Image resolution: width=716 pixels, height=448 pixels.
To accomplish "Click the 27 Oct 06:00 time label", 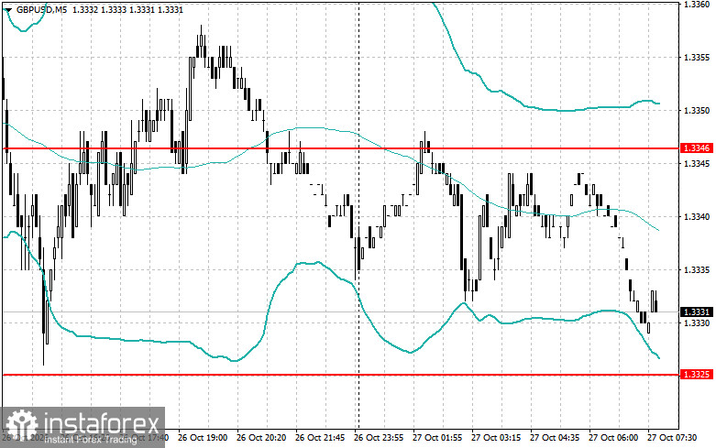I will point(613,438).
